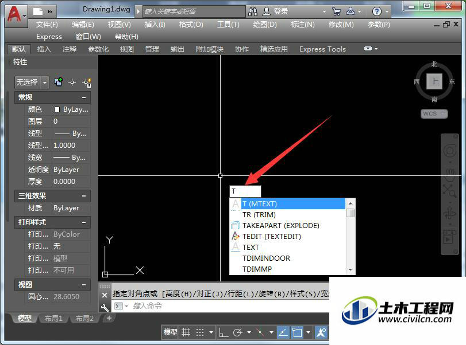Image resolution: width=466 pixels, height=345 pixels.
Task: Open object snap dropdown arrow in status bar
Action: click(x=308, y=332)
